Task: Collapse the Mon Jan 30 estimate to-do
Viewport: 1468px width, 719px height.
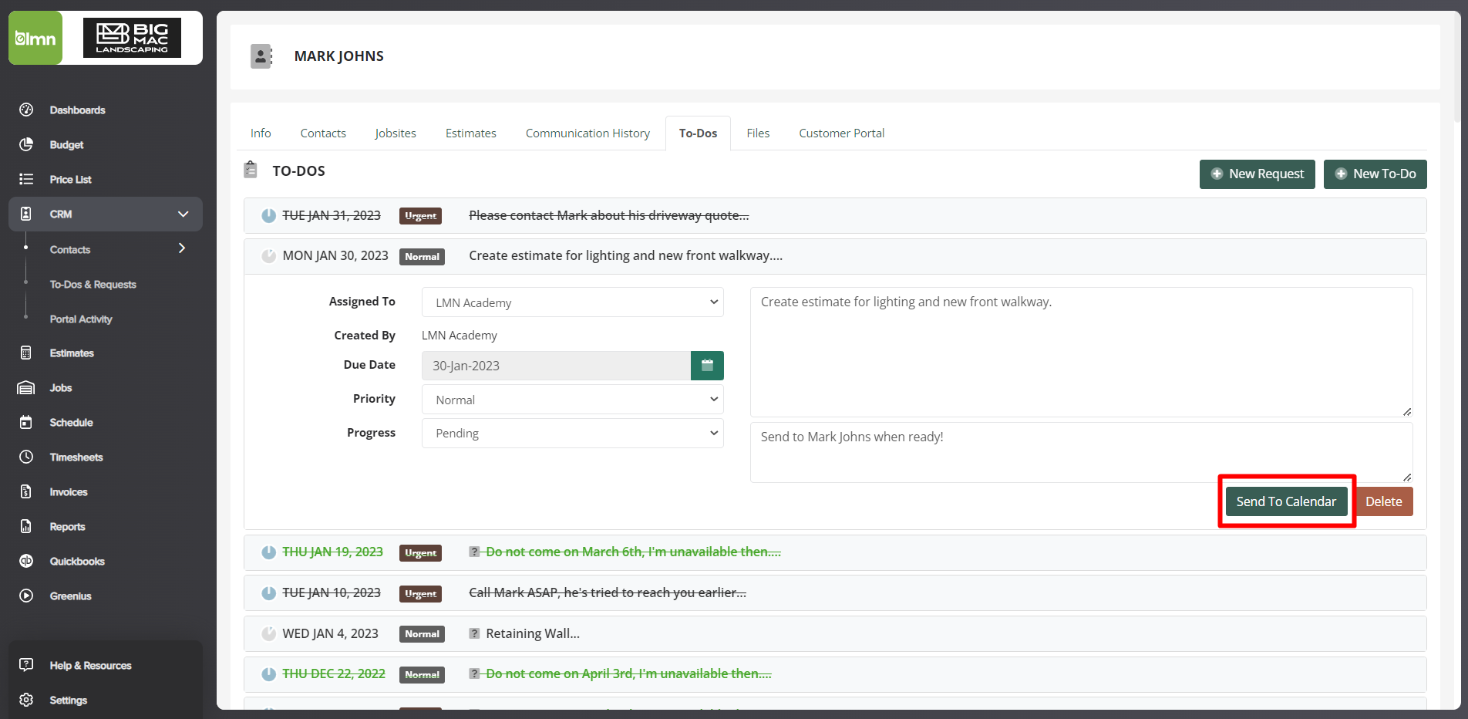Action: point(835,256)
